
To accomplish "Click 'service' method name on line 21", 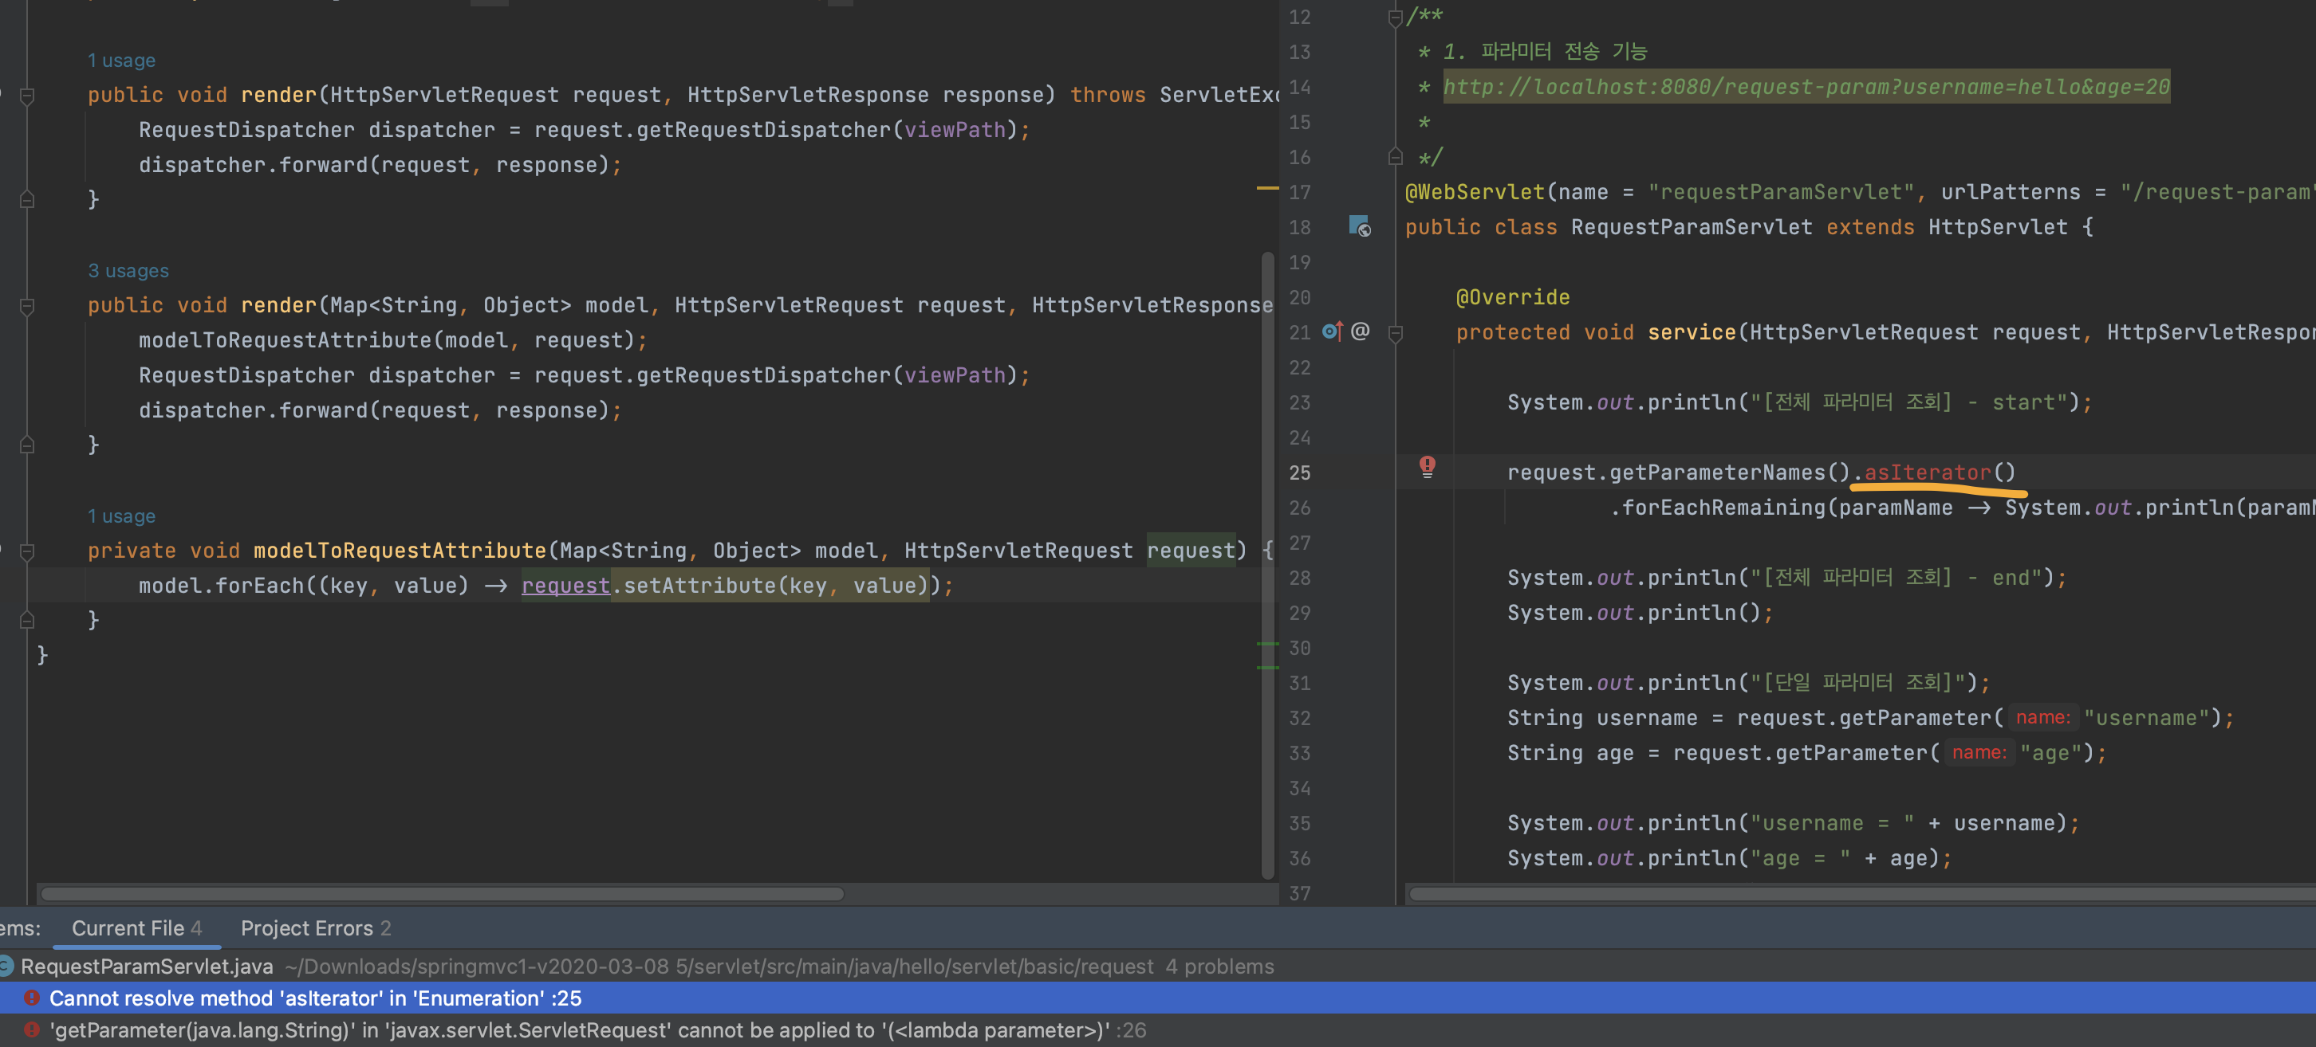I will pos(1692,332).
